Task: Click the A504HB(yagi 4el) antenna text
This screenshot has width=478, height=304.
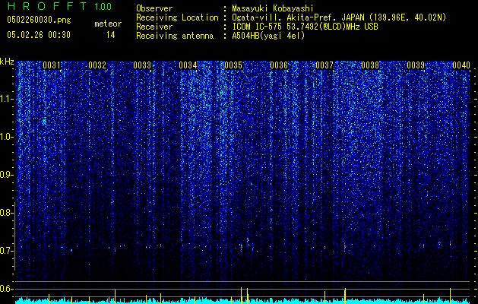Action: click(268, 36)
